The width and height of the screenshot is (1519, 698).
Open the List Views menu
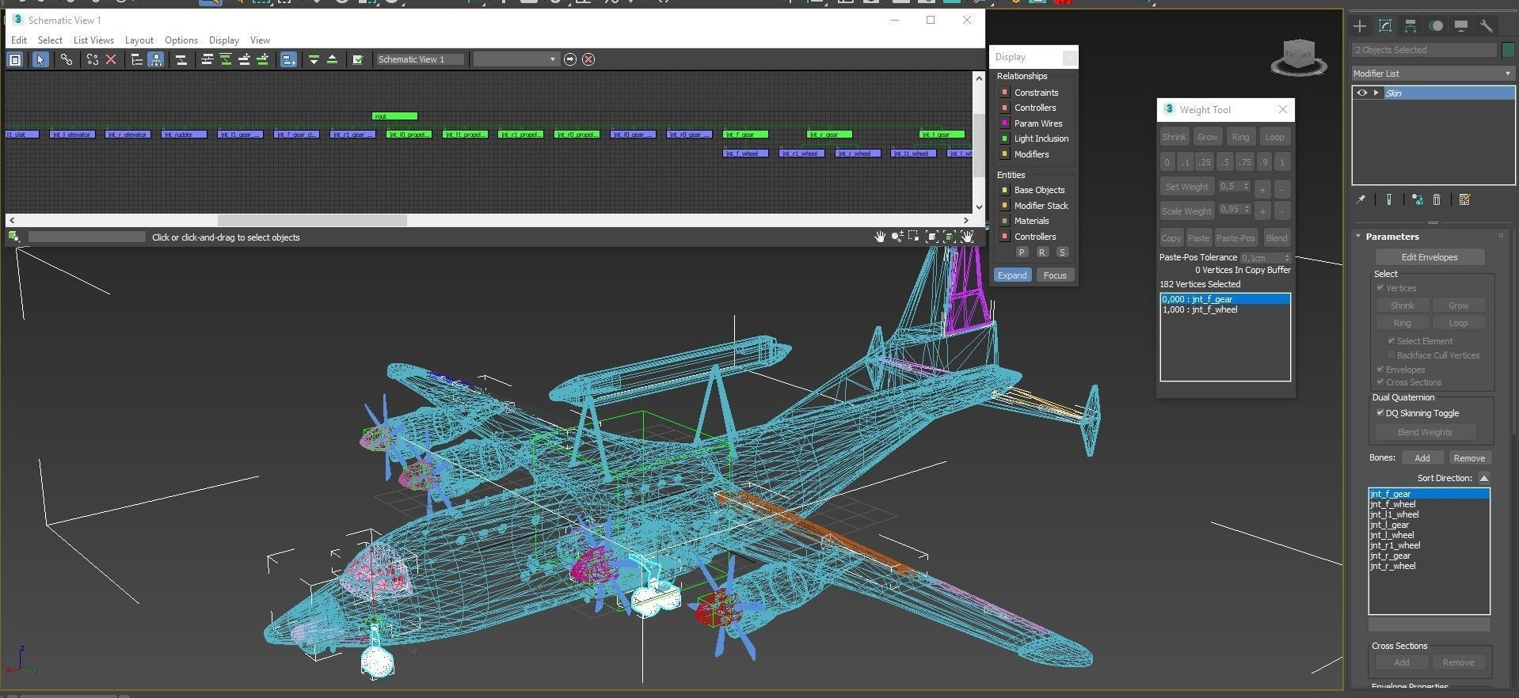(x=93, y=40)
